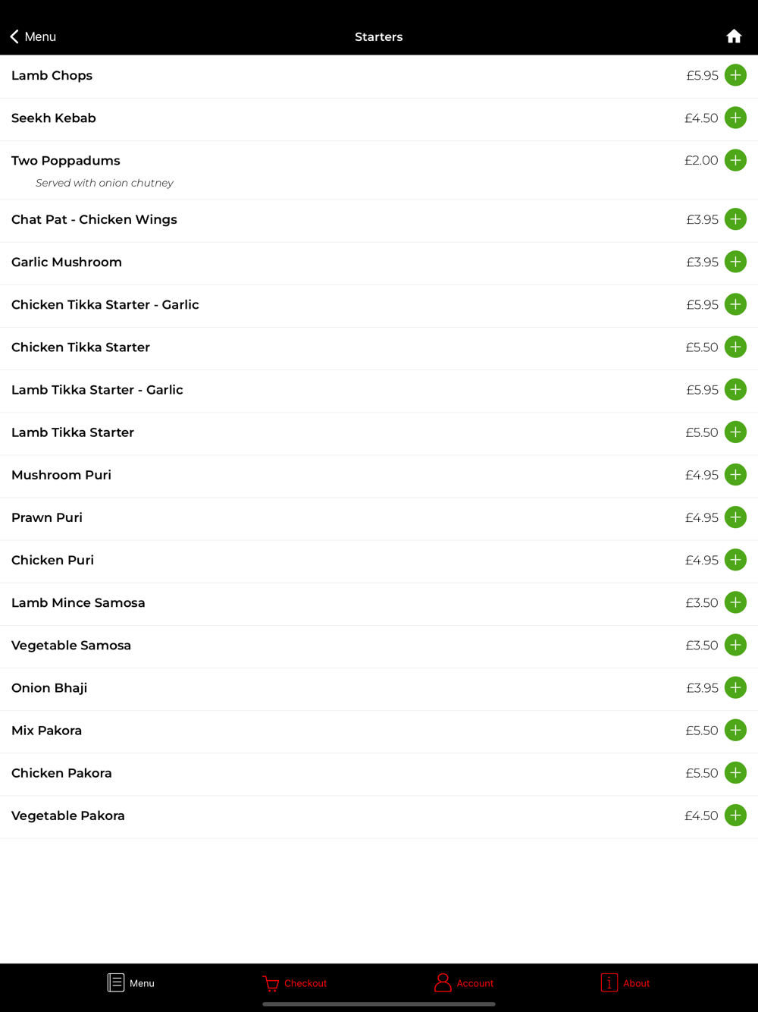Open the Account tab
This screenshot has height=1012, width=758.
point(464,983)
